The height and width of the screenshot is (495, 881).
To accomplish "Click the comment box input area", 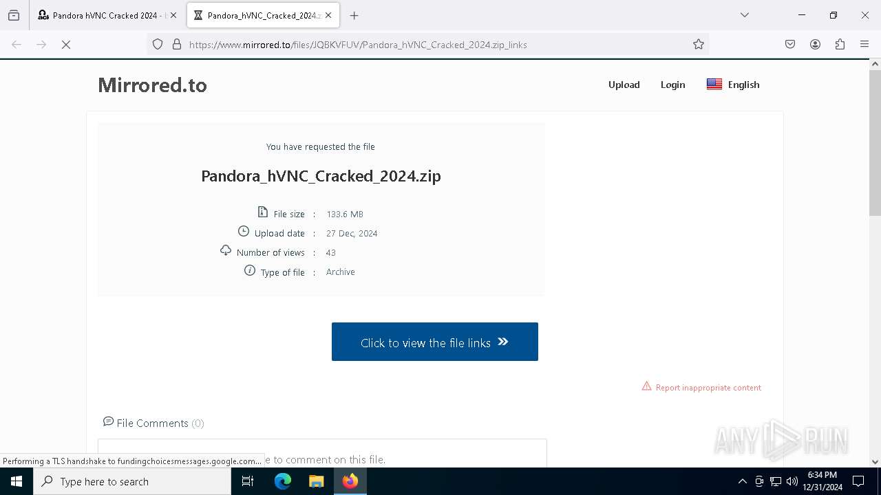I will [x=322, y=453].
